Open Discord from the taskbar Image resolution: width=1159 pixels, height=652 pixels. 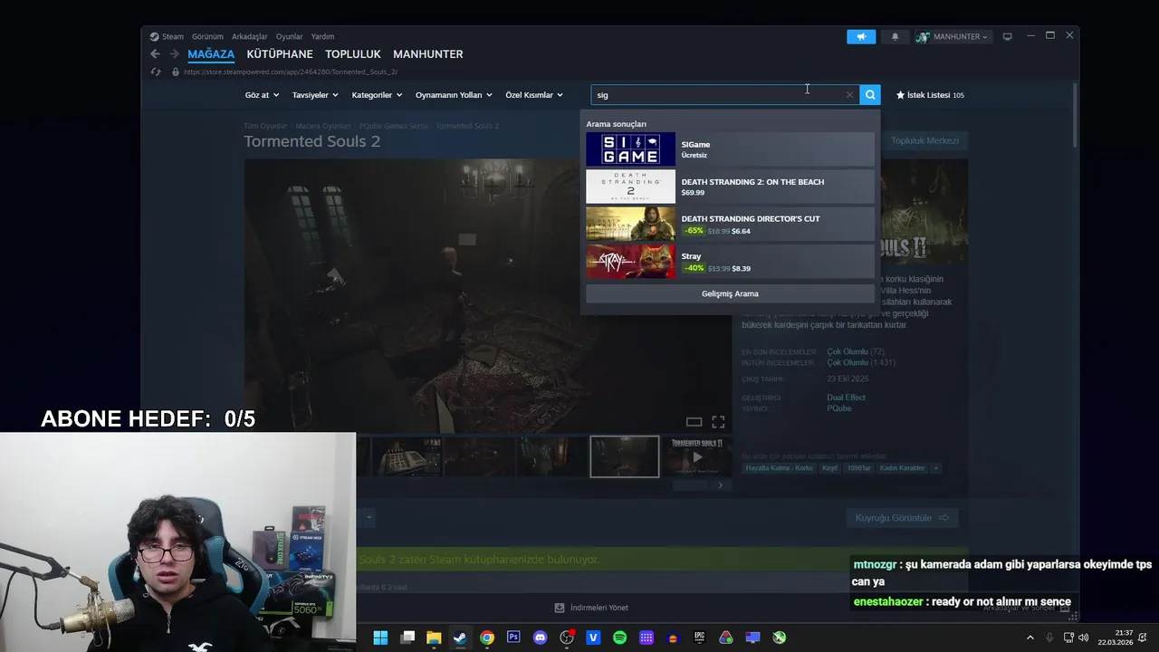(x=541, y=638)
